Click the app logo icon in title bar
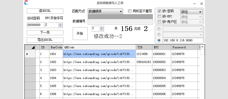 [27, 3]
